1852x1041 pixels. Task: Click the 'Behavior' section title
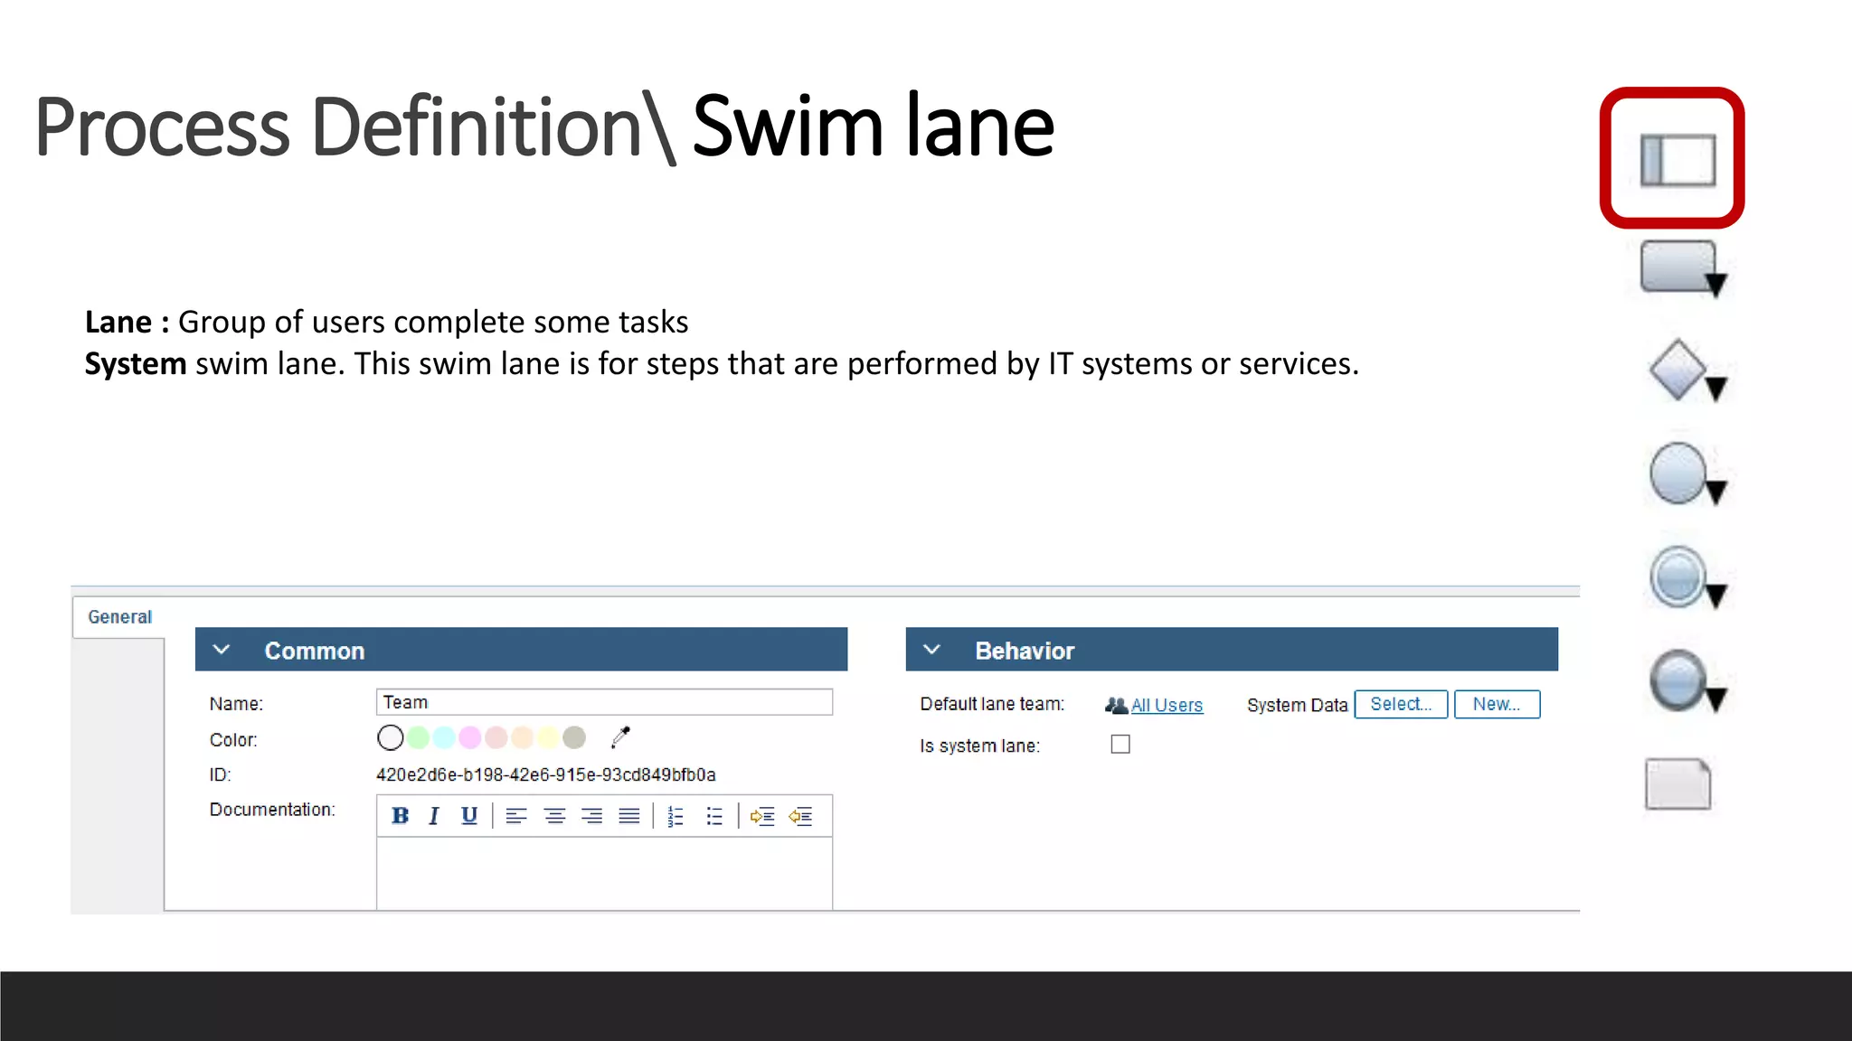click(1025, 651)
